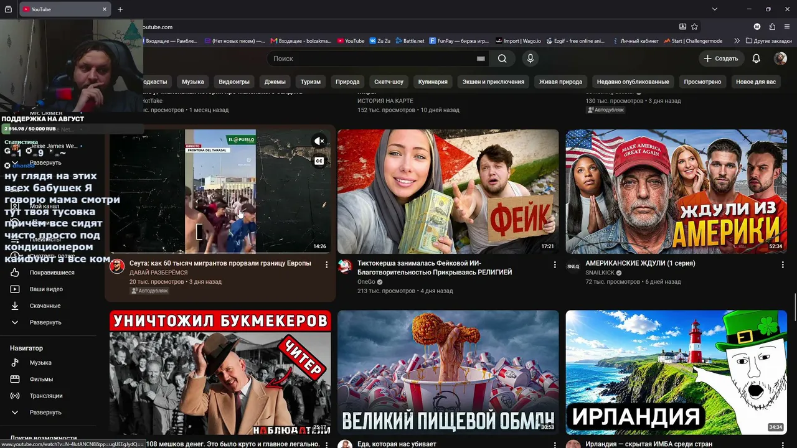
Task: Click the Сеута video title link
Action: [220, 263]
